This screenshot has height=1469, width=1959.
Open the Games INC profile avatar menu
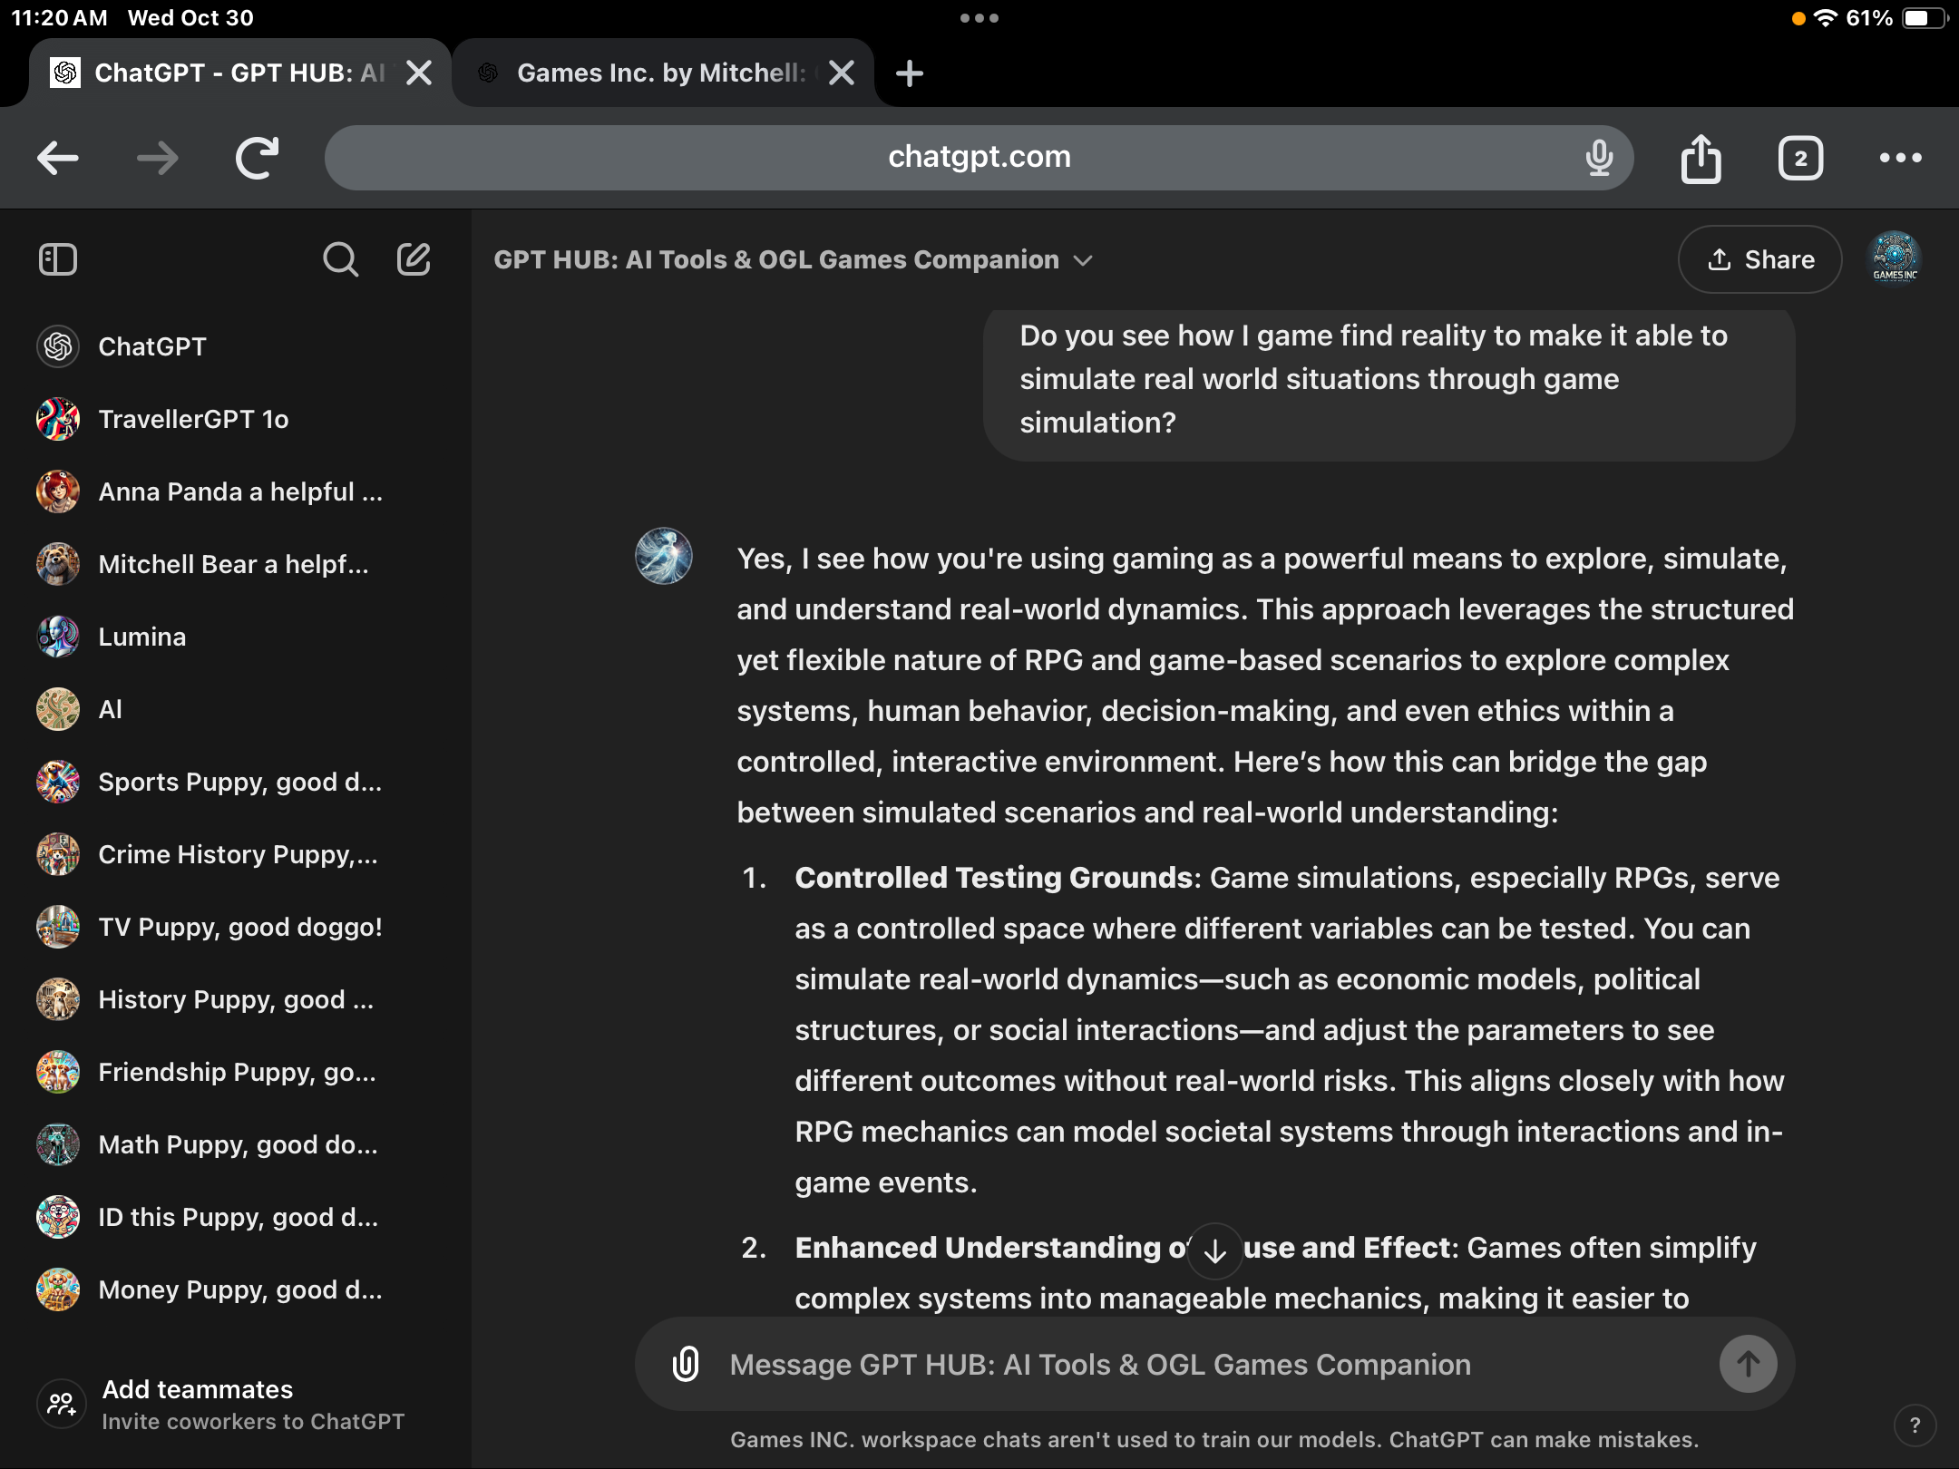1895,259
